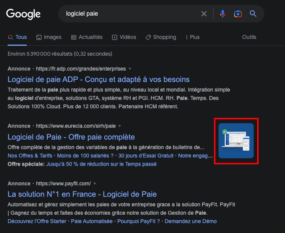Open the Logiciel de paie ADP ad

99,79
